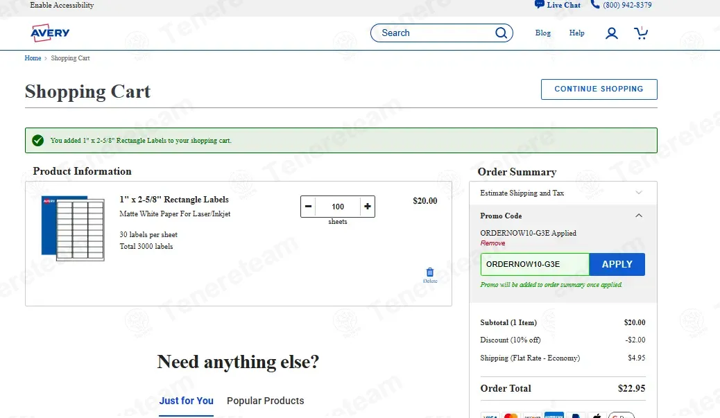Open the 1" x 2-5/8" Rectangle Labels title
720x418 pixels.
click(x=174, y=200)
